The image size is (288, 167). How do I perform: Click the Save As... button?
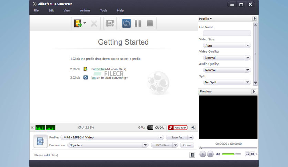point(177,137)
